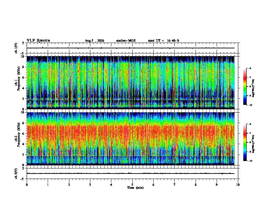This screenshot has width=268, height=207.
Task: Click the "Time (min)" x-axis label
Action: click(135, 188)
